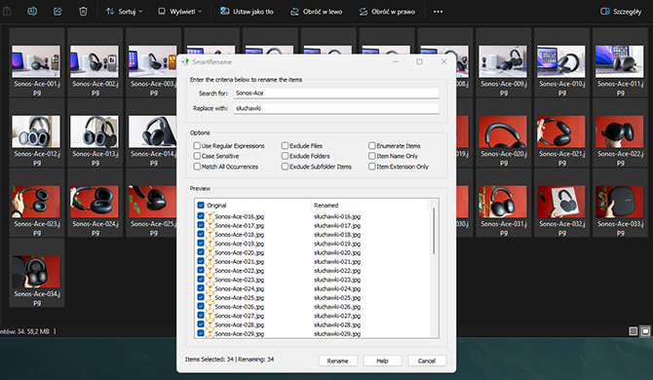Click file icon beside Sonos-Ace-027.jpg

pos(210,316)
